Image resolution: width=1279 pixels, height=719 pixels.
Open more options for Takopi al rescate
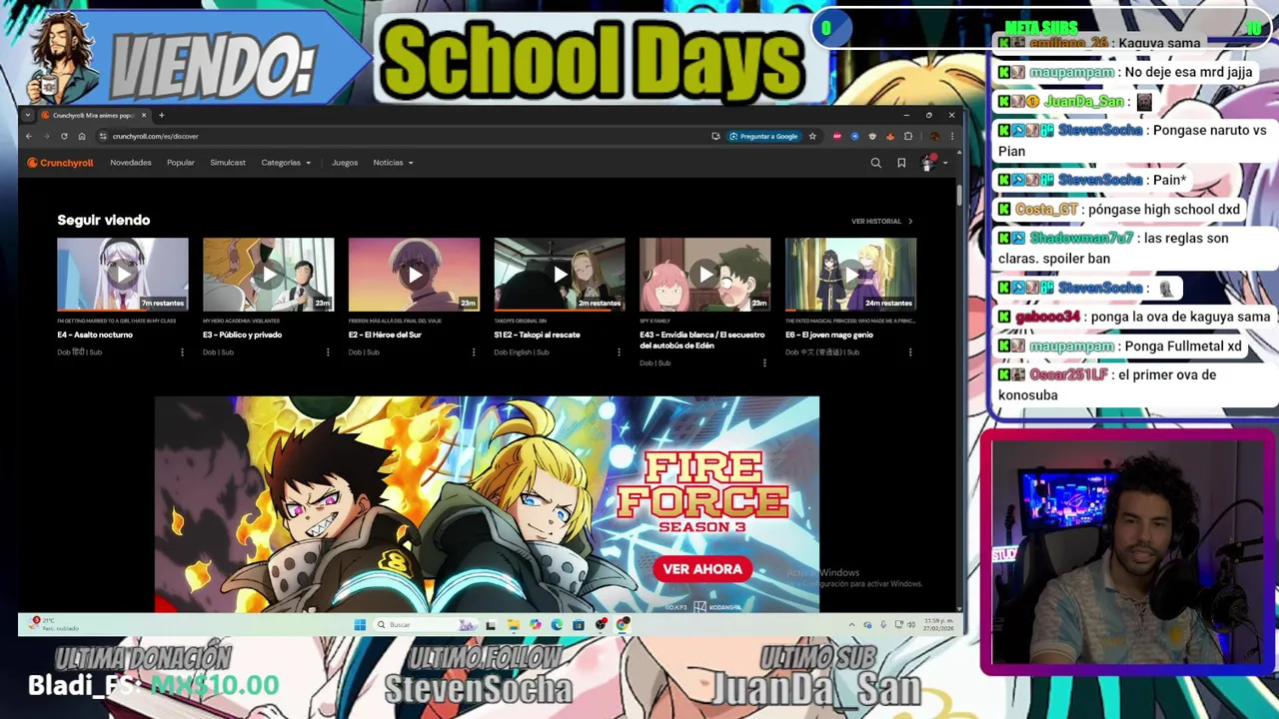619,353
